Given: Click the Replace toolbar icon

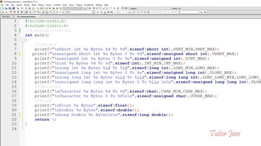Looking at the screenshot, I should tap(42, 8).
